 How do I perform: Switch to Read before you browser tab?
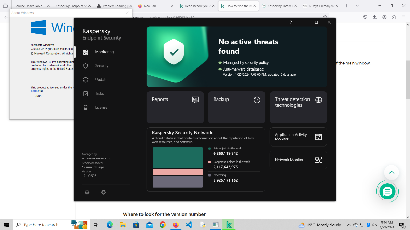pos(197,6)
